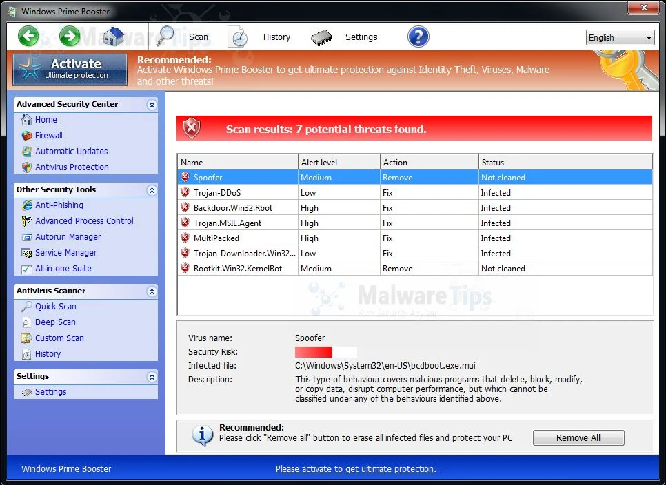Select the Trojan-DDoS row name
The image size is (666, 485).
[x=217, y=193]
